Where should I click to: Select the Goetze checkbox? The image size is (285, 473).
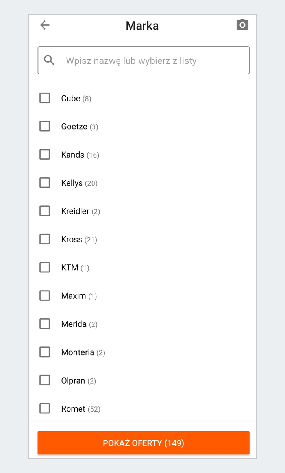click(x=45, y=126)
